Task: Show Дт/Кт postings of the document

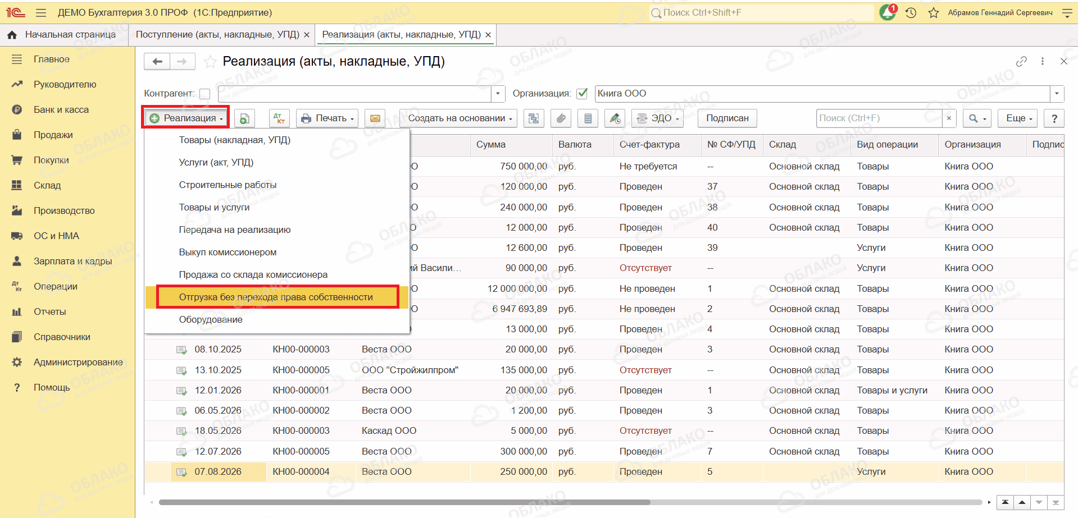Action: (x=279, y=118)
